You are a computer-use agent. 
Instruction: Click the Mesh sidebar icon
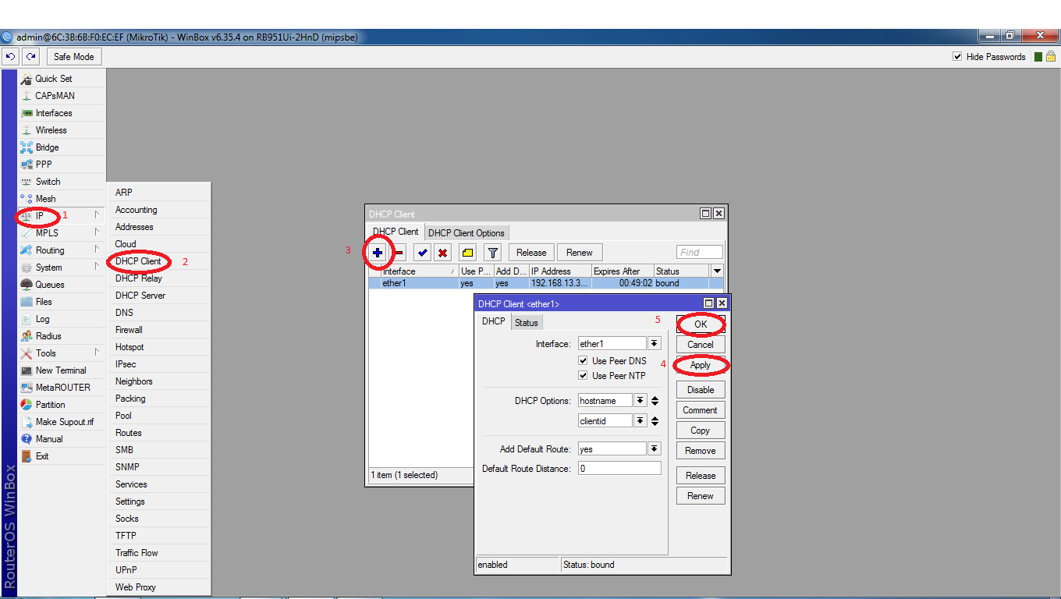[x=27, y=199]
